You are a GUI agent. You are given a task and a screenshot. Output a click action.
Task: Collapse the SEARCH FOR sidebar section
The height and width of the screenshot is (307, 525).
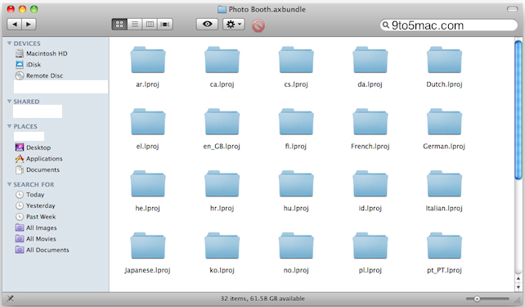tap(9, 185)
